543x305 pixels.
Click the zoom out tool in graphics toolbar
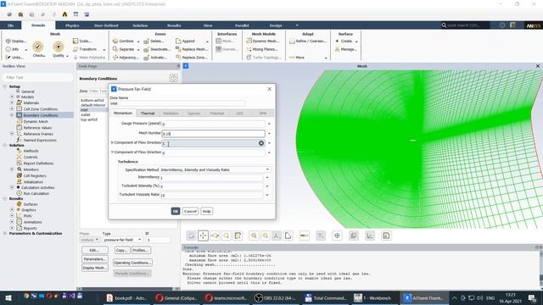coord(266,236)
